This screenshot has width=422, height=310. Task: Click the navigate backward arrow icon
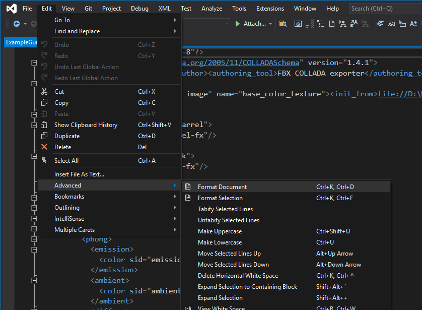[x=17, y=24]
